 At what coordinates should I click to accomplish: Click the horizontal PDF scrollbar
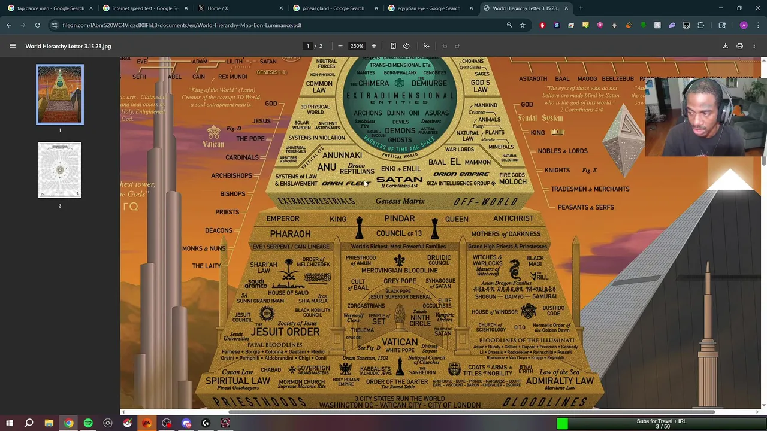(472, 412)
